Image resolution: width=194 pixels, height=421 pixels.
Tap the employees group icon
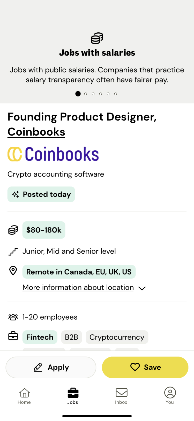point(13,317)
